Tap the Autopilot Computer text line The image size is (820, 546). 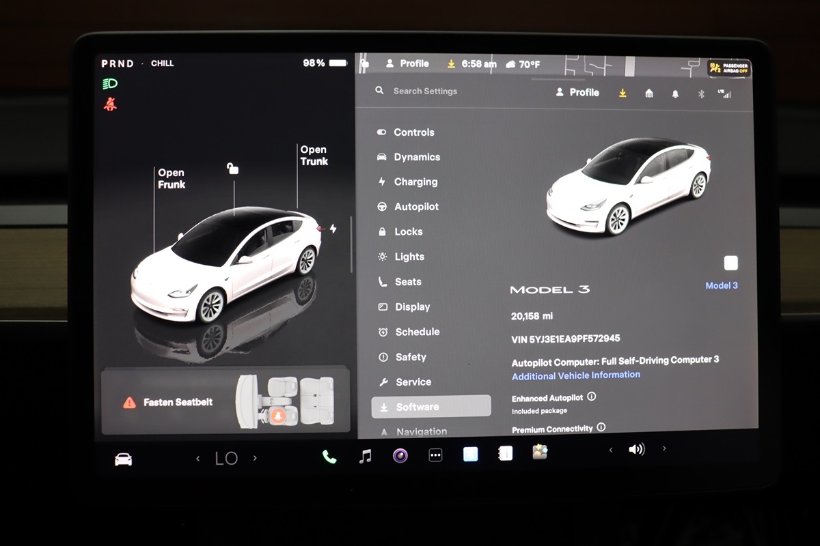coord(615,360)
